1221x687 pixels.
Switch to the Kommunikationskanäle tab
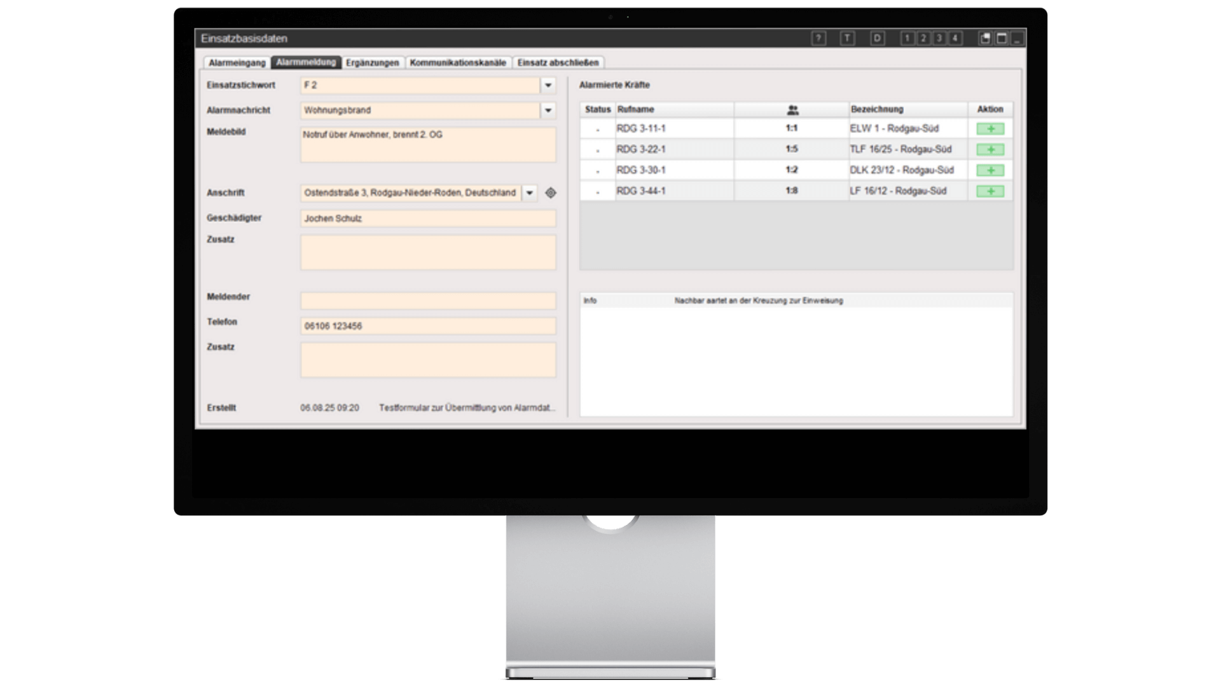[x=458, y=63]
